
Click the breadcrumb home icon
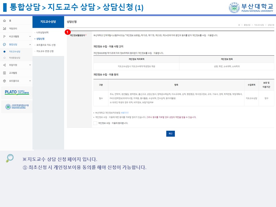pos(239,25)
